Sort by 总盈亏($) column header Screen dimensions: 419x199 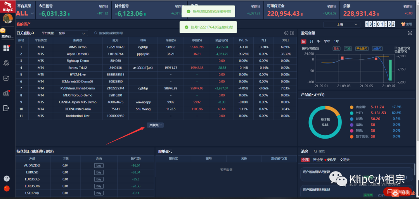point(222,40)
